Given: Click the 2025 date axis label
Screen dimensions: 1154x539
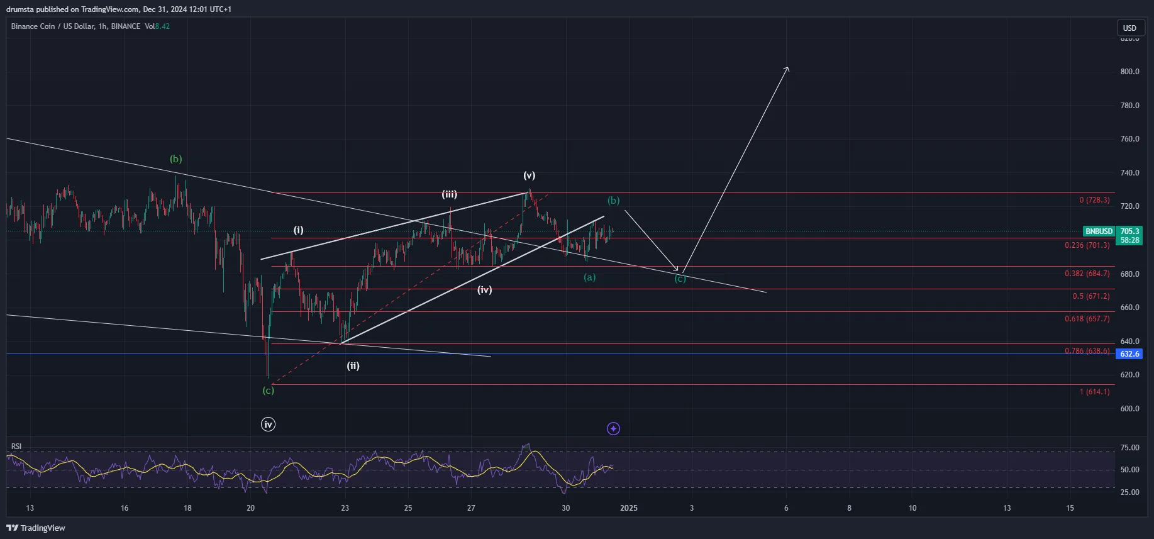Looking at the screenshot, I should [629, 508].
